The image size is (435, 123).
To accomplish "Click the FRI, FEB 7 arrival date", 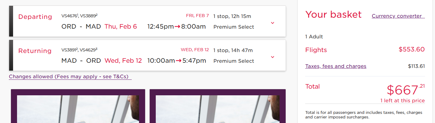I will 197,16.
